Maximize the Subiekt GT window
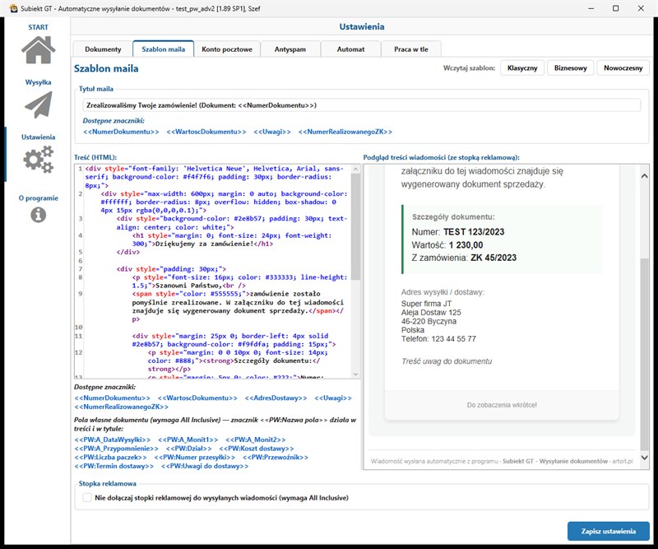The height and width of the screenshot is (549, 658). click(615, 8)
